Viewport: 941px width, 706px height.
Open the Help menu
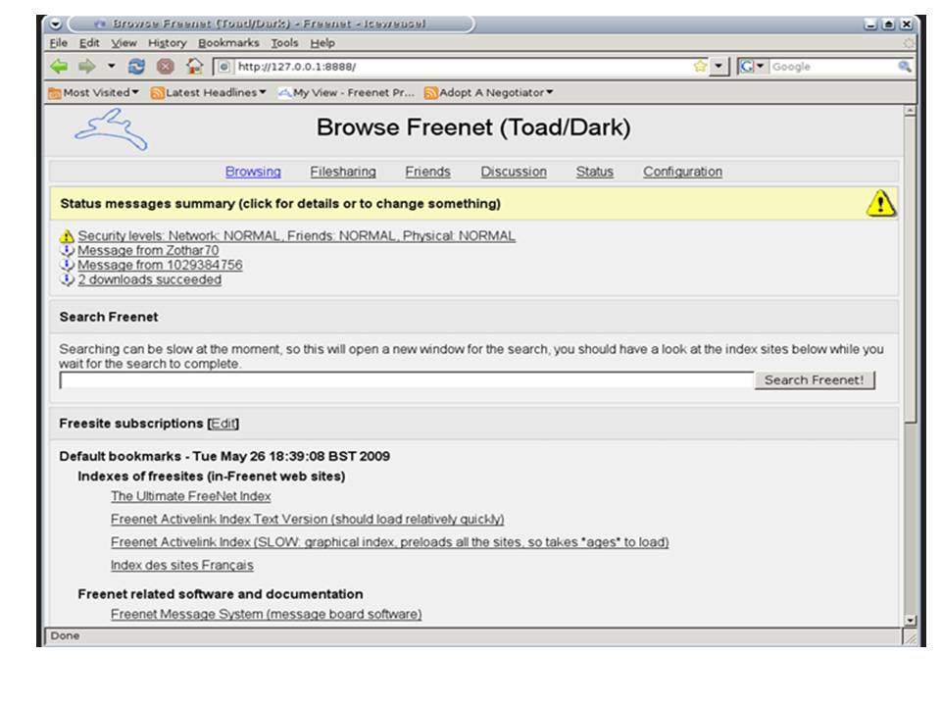click(x=322, y=43)
